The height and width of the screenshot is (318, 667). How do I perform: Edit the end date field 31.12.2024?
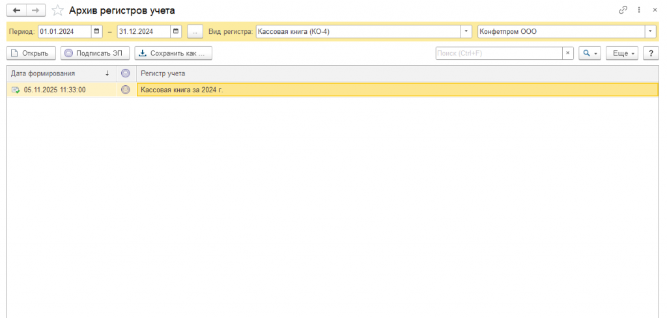click(144, 31)
